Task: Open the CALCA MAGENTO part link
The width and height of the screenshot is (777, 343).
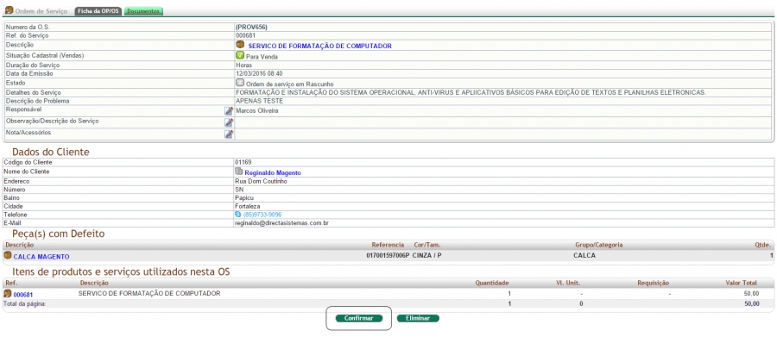Action: pyautogui.click(x=41, y=257)
